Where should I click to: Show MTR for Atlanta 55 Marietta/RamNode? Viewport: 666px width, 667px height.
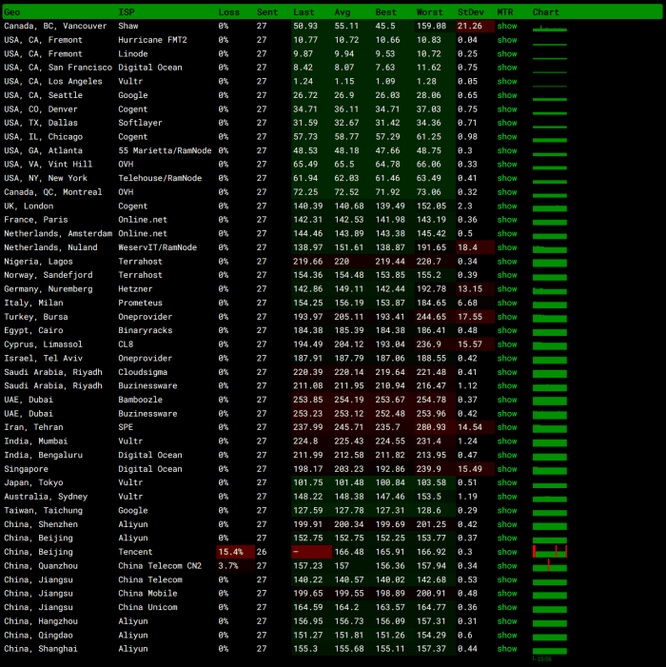point(507,150)
